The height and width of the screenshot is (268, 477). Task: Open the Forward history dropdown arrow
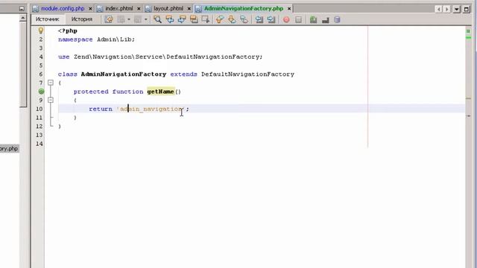tap(146, 19)
